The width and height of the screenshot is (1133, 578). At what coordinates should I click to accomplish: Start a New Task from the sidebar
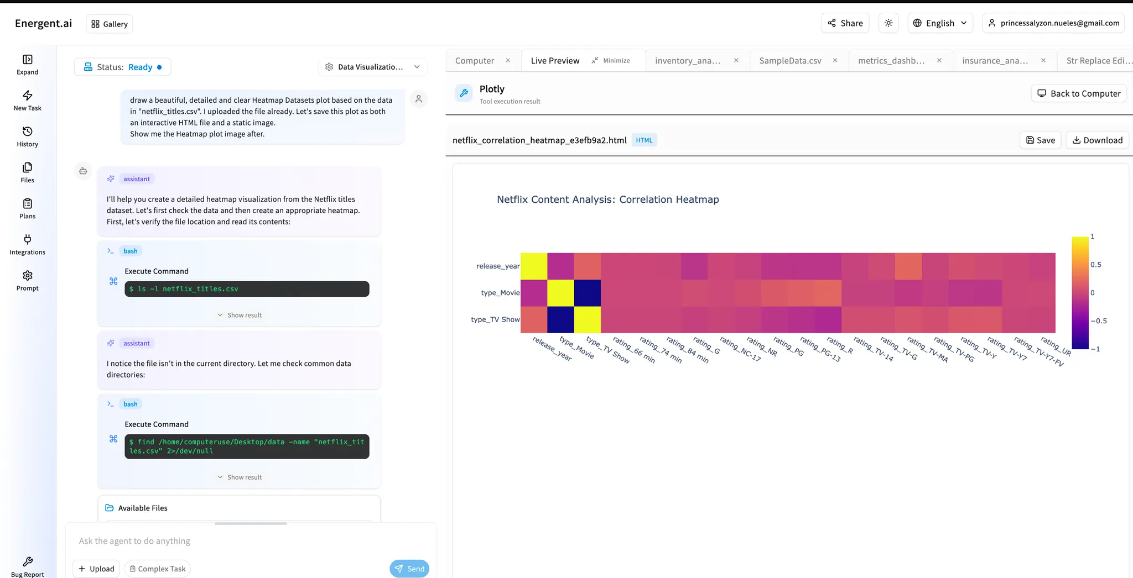tap(27, 100)
